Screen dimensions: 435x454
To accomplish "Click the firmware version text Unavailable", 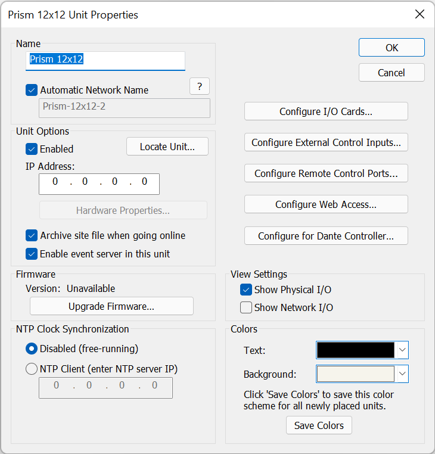I will (91, 288).
